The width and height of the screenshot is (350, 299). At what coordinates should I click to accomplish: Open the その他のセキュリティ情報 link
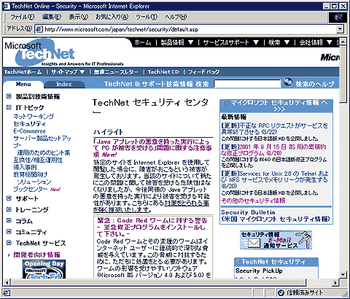pyautogui.click(x=253, y=201)
